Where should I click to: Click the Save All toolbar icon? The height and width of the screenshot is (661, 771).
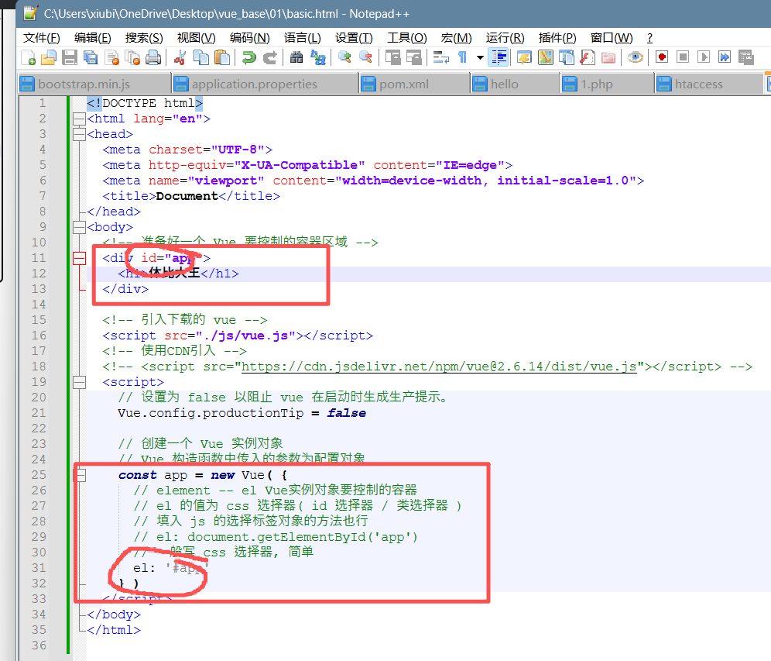91,57
